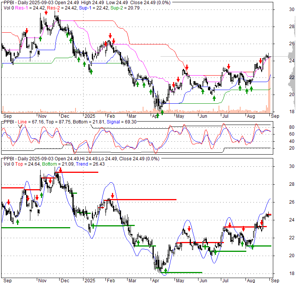Click the 18 price label on the top chart
Screen dimensions: 296x283
pyautogui.click(x=292, y=111)
